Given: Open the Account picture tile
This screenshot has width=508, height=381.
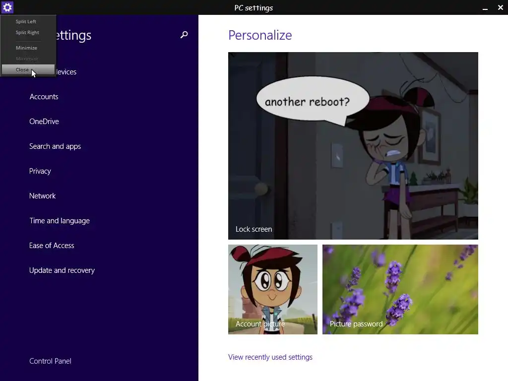Looking at the screenshot, I should pyautogui.click(x=273, y=289).
